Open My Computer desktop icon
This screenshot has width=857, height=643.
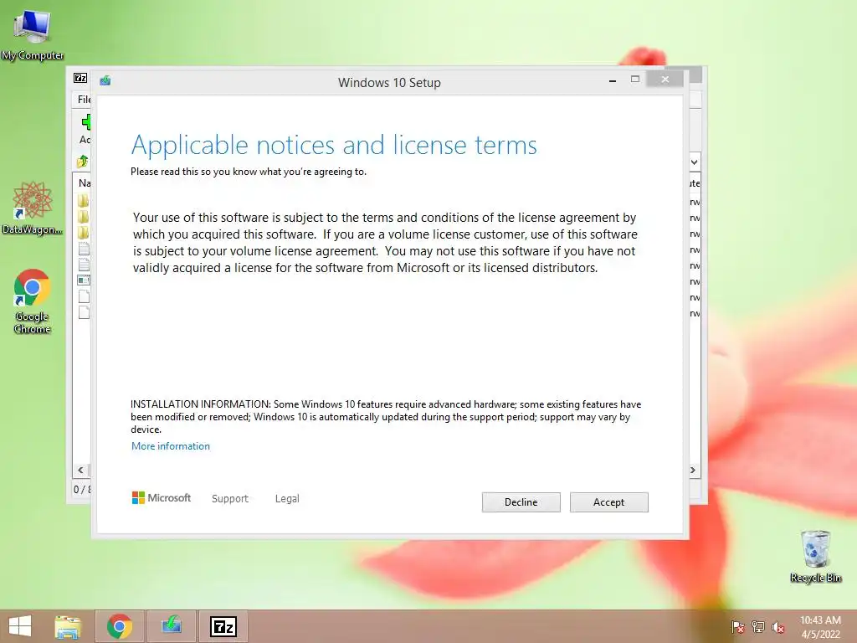tap(33, 33)
